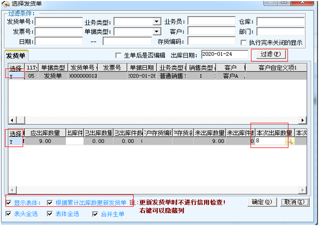The image size is (319, 226).
Task: Click right scroll arrow of lower table
Action: click(304, 190)
